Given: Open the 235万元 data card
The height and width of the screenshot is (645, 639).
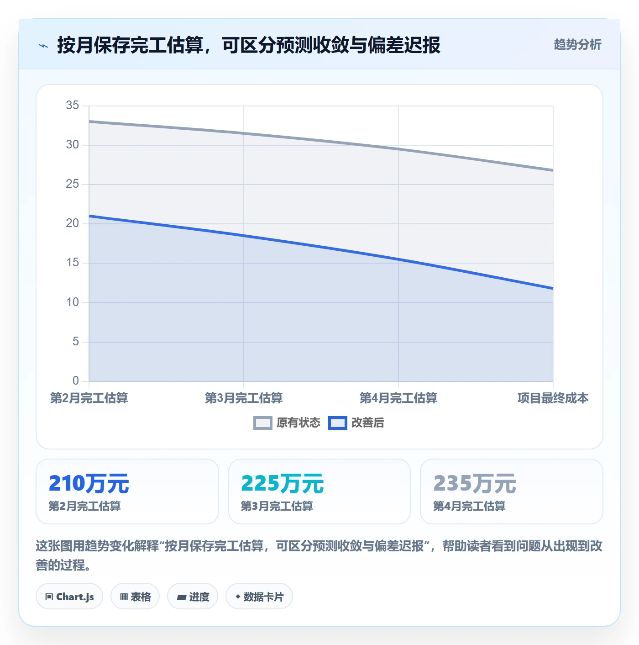Looking at the screenshot, I should (x=512, y=492).
